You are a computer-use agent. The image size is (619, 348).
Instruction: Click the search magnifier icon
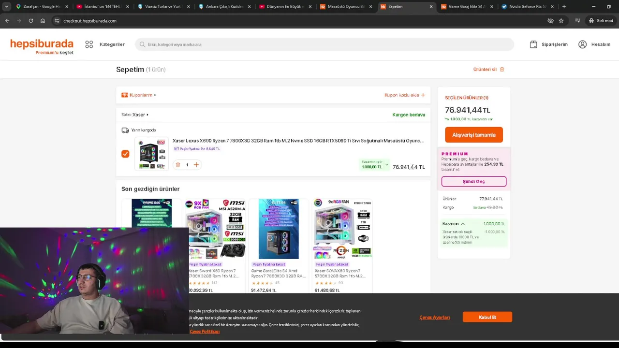(142, 44)
